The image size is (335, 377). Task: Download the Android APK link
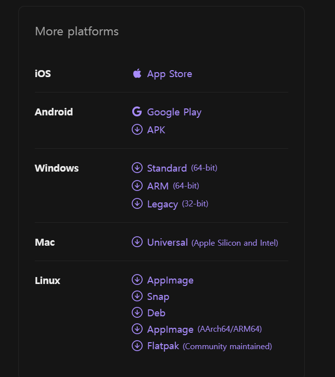pos(156,130)
